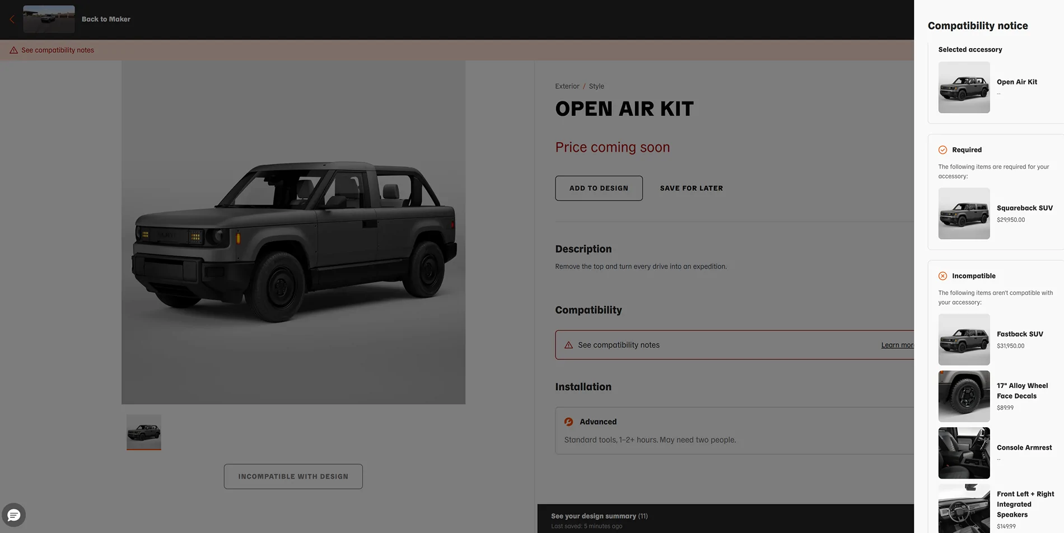Viewport: 1064px width, 533px height.
Task: Select the Open Air Kit gallery thumbnail
Action: pos(144,432)
